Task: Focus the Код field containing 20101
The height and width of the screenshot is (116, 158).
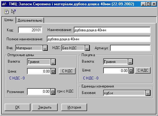Action: (x=30, y=30)
